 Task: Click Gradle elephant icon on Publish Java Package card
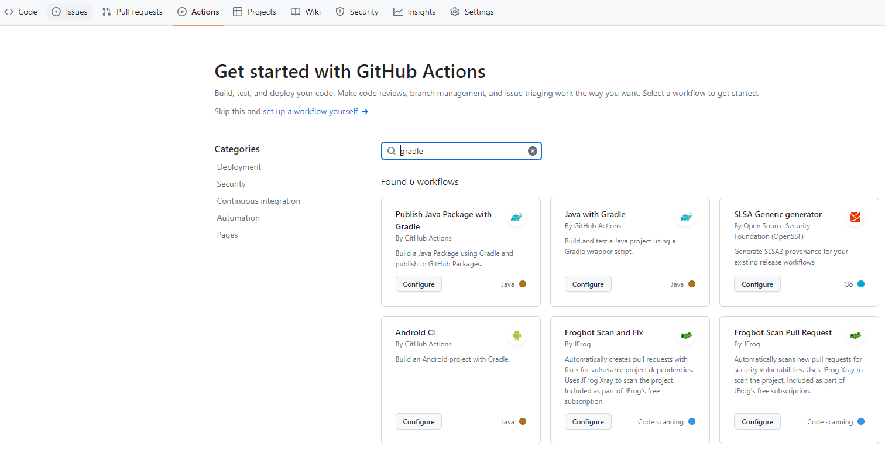(516, 218)
